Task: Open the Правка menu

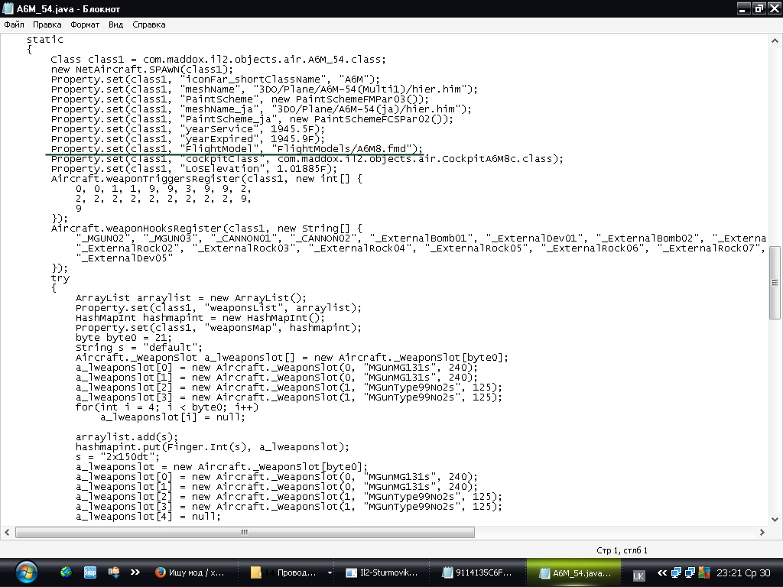Action: (47, 24)
